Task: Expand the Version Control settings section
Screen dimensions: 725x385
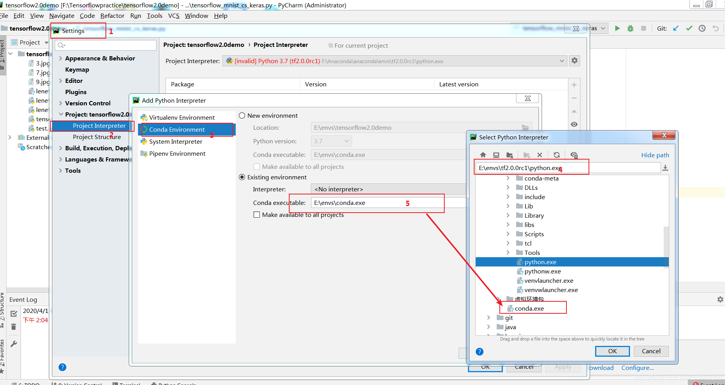Action: [x=60, y=103]
